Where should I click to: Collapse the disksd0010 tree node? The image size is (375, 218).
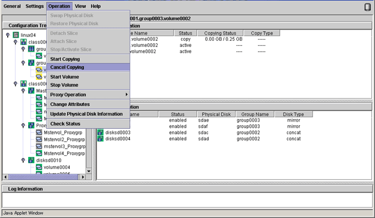tap(23, 161)
